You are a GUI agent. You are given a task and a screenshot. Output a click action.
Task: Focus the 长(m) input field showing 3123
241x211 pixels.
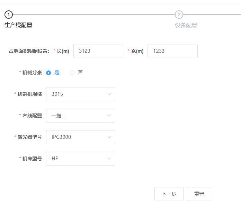coord(98,51)
